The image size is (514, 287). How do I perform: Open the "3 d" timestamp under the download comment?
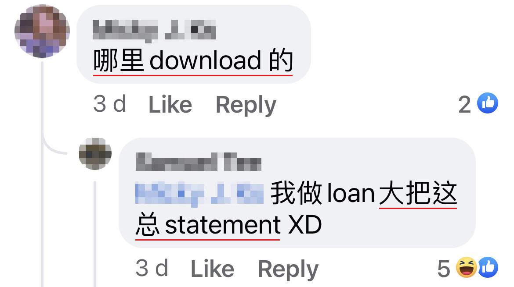[x=109, y=104]
